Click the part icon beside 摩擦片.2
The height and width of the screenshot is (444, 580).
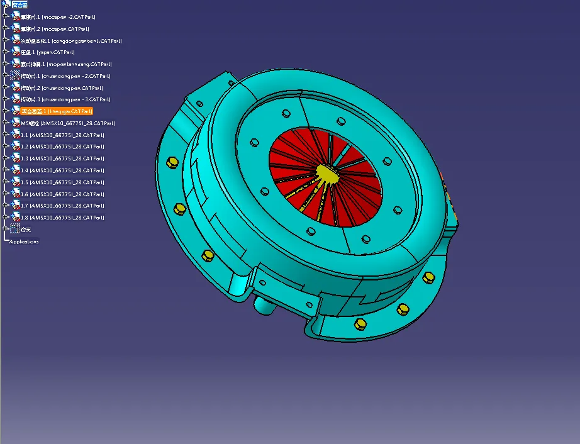[15, 28]
